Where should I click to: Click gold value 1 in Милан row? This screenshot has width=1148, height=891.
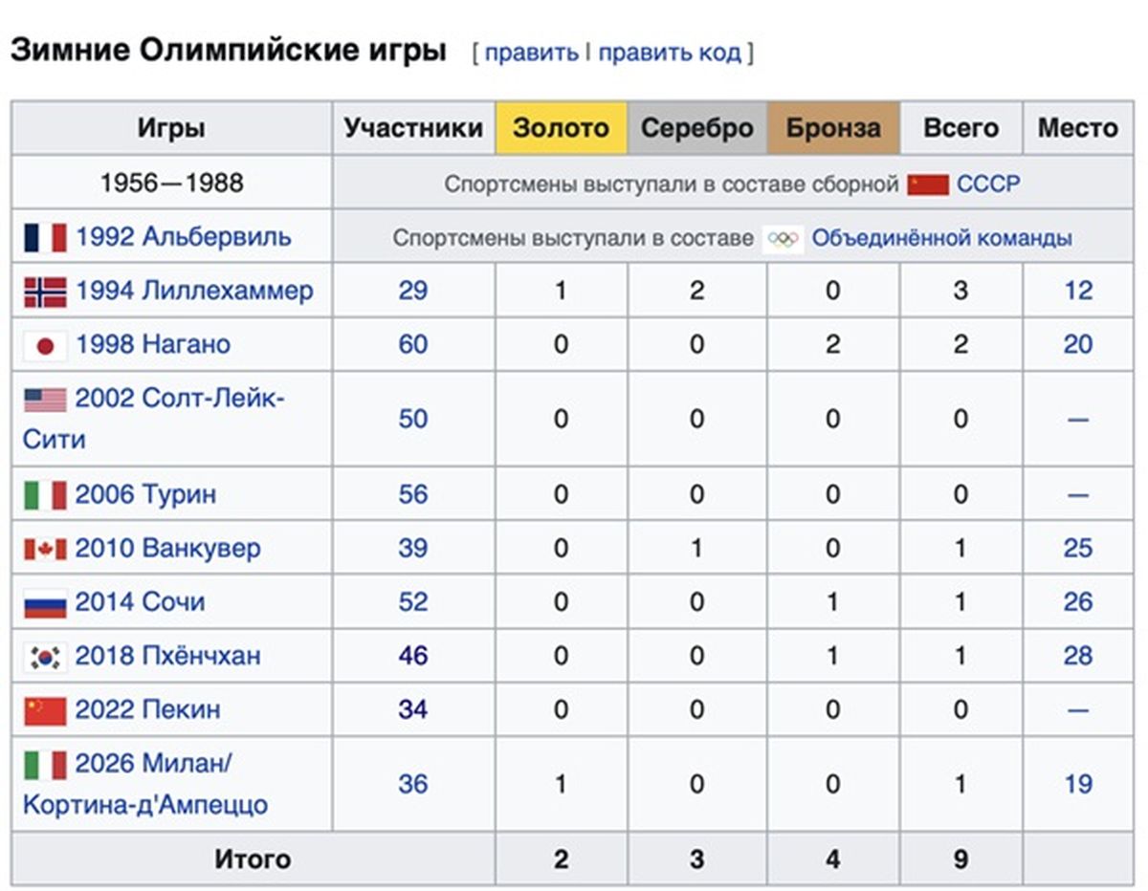click(562, 784)
